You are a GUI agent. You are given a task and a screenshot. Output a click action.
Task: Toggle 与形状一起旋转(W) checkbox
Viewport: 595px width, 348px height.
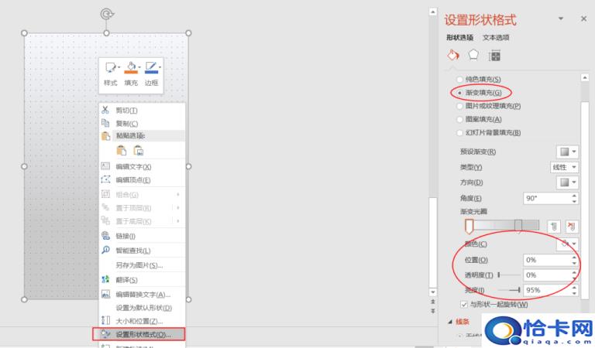tap(464, 304)
